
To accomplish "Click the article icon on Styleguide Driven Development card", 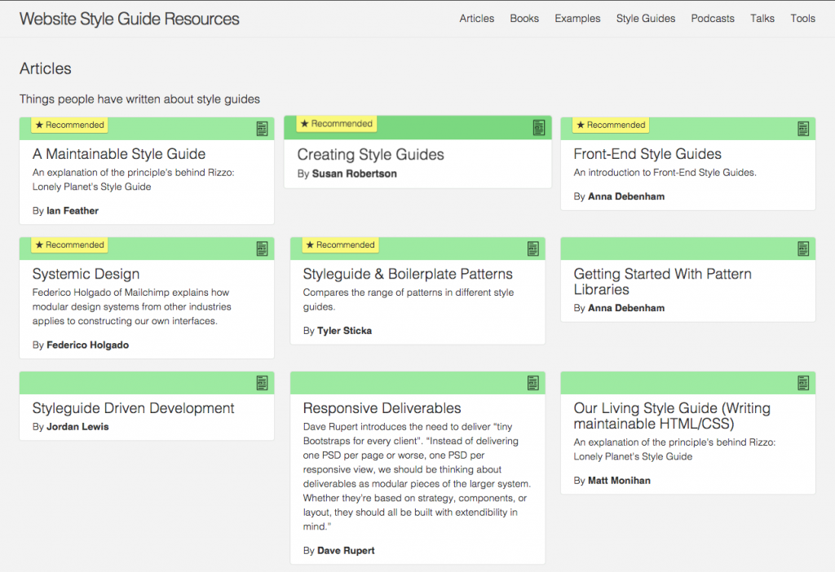I will coord(262,381).
